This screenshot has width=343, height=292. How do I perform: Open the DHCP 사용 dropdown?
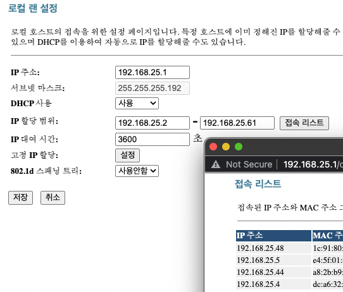click(137, 103)
